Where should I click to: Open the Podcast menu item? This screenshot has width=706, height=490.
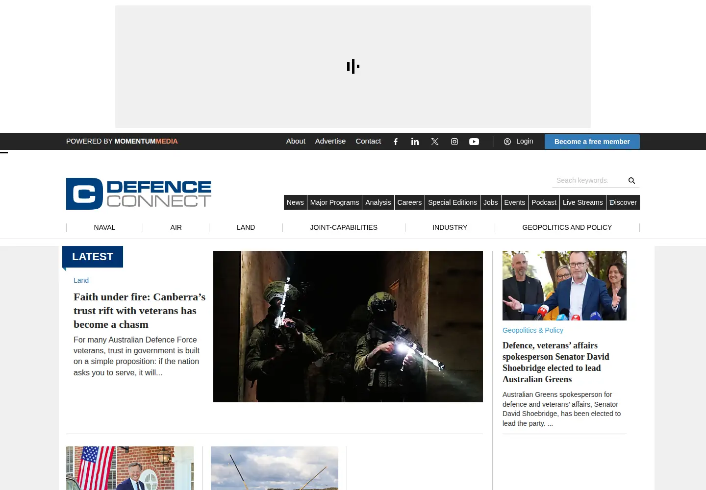(x=544, y=202)
